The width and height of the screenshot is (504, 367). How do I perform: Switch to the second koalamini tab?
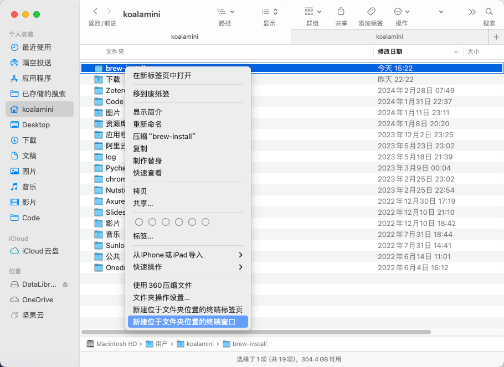pos(390,37)
